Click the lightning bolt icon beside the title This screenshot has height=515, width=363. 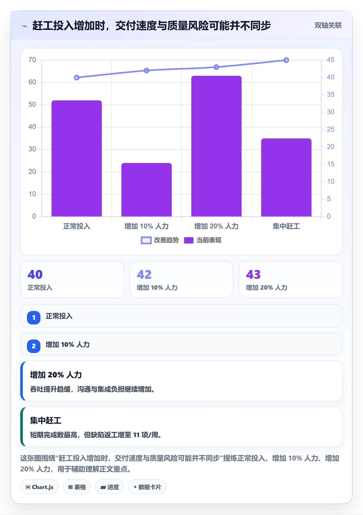25,26
